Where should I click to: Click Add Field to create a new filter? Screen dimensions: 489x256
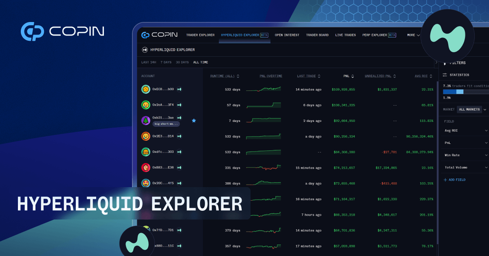[454, 179]
